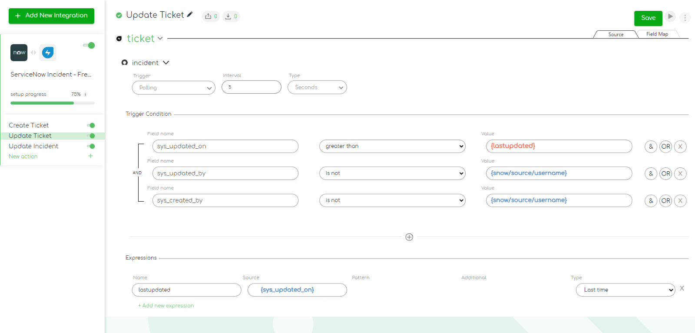Open the greater than operator dropdown
This screenshot has width=695, height=333.
pyautogui.click(x=392, y=146)
